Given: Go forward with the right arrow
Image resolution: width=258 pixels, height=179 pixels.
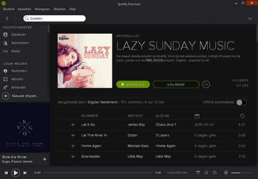Looking at the screenshot, I should (16, 18).
